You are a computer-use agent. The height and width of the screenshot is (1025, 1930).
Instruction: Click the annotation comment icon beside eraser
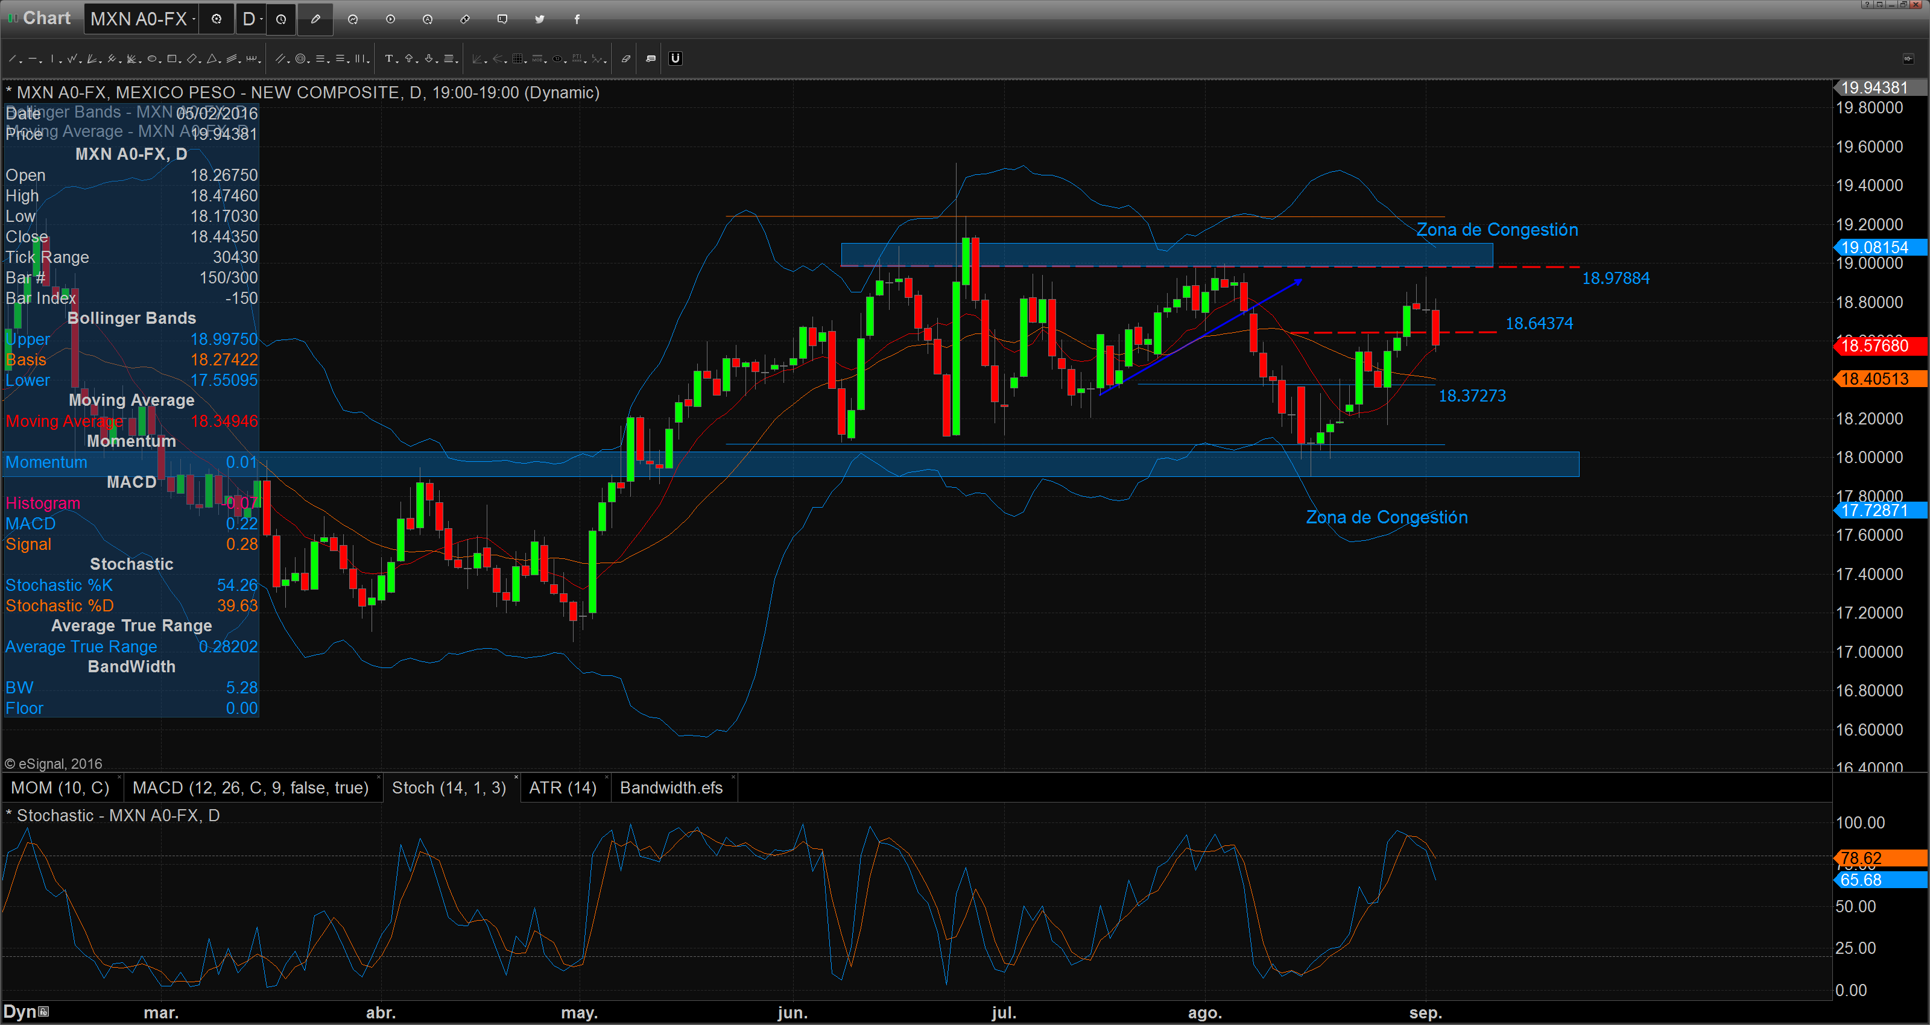pyautogui.click(x=651, y=58)
